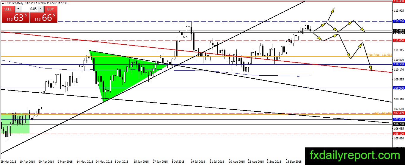Screen dimensions: 405x165
Task: Click the 108.310 price scale value
Action: pyautogui.click(x=398, y=99)
